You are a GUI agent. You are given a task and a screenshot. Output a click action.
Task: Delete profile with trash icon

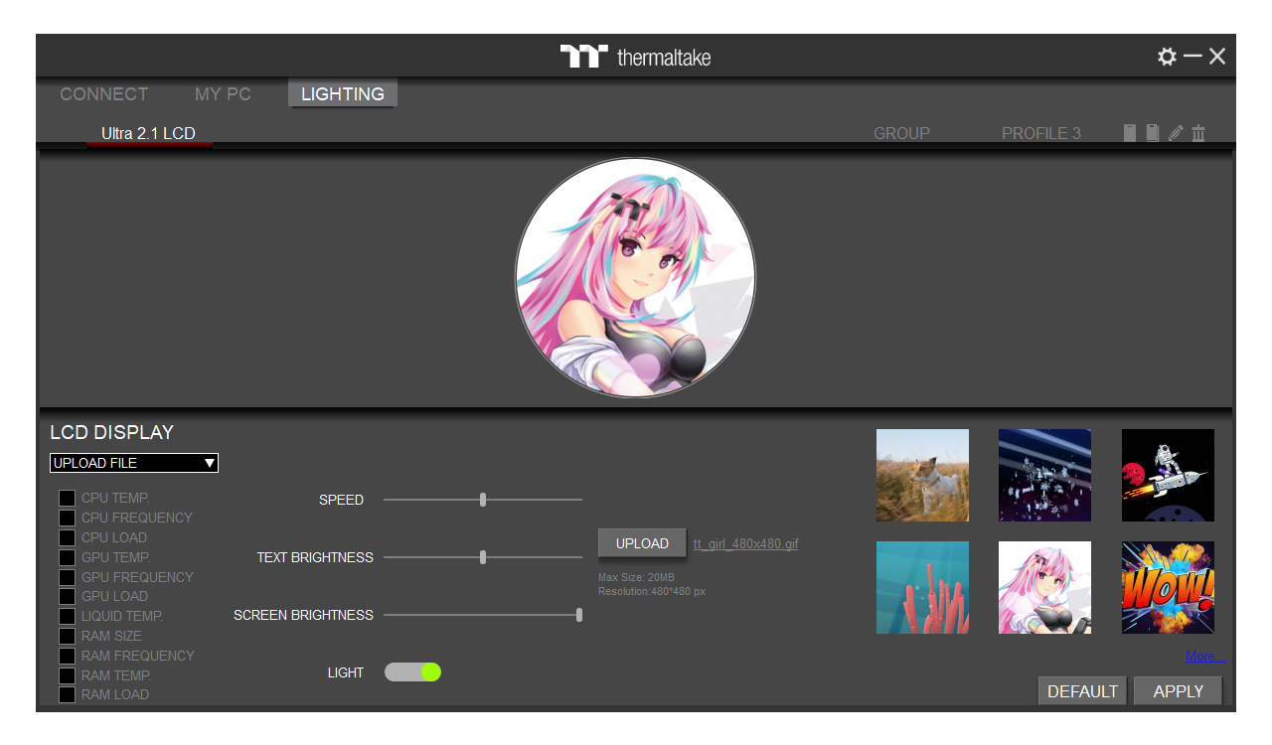[1198, 133]
